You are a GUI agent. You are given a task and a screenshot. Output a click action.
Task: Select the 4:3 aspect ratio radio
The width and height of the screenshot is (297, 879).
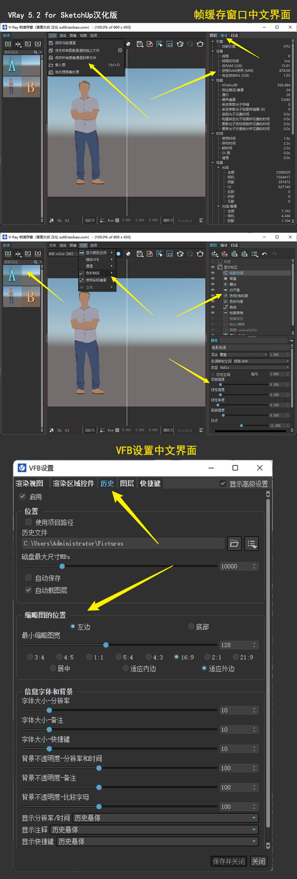tap(148, 657)
